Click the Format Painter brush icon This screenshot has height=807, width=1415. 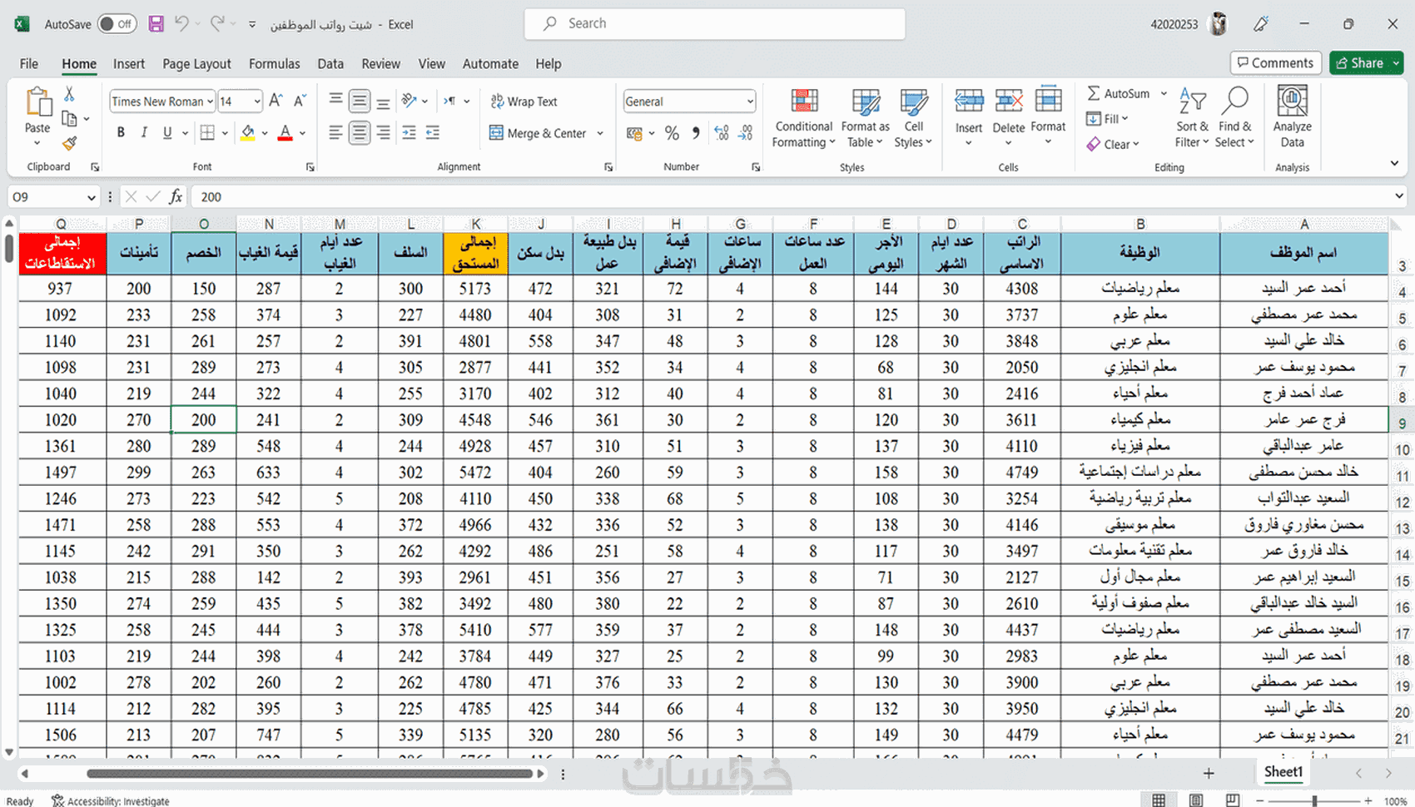[70, 144]
